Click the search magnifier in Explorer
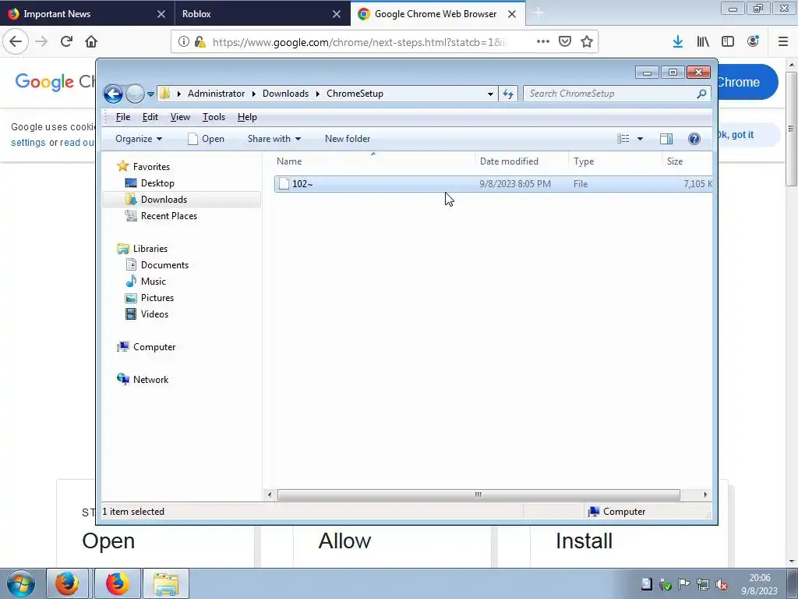This screenshot has width=798, height=599. tap(701, 94)
